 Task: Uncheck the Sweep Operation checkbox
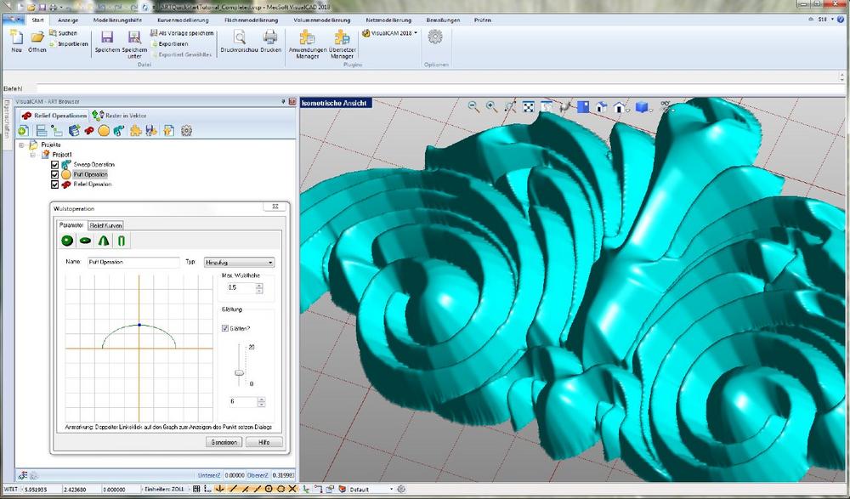pos(55,164)
